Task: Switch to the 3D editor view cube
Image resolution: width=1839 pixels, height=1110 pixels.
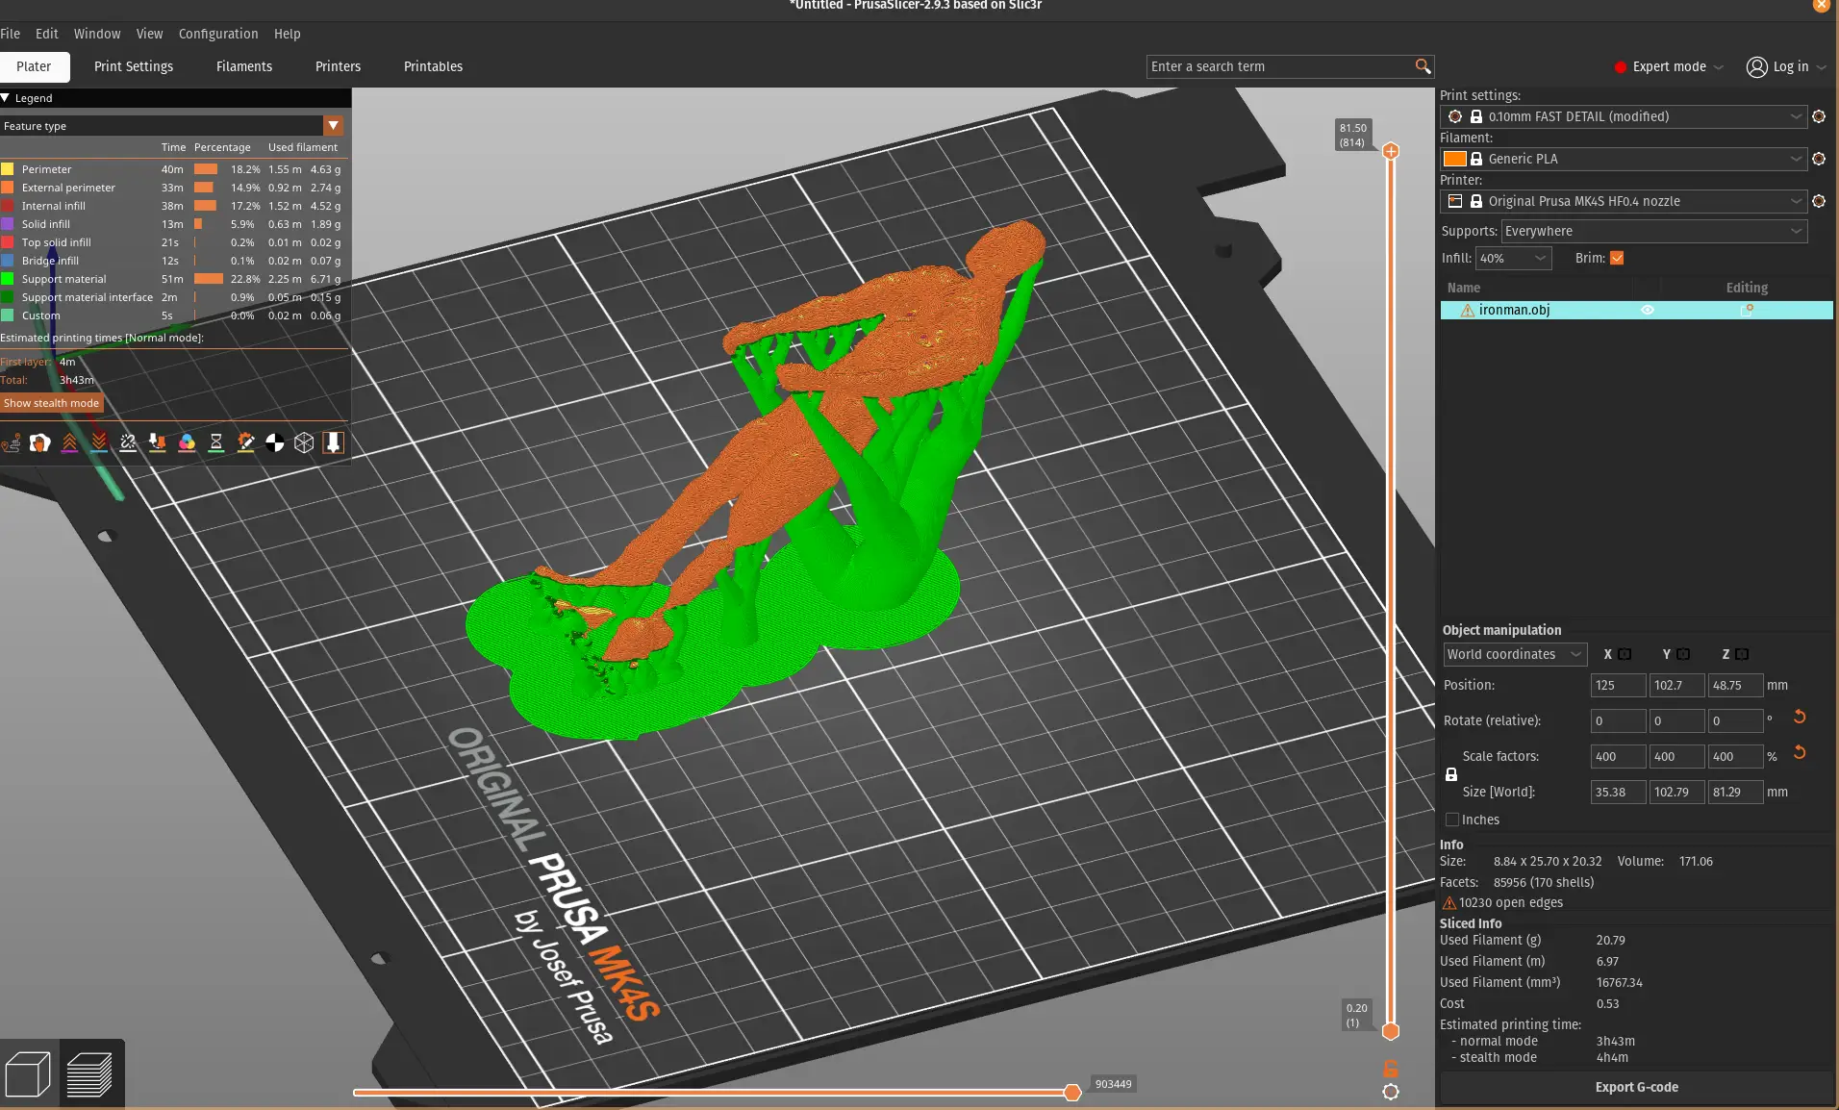Action: pyautogui.click(x=28, y=1073)
